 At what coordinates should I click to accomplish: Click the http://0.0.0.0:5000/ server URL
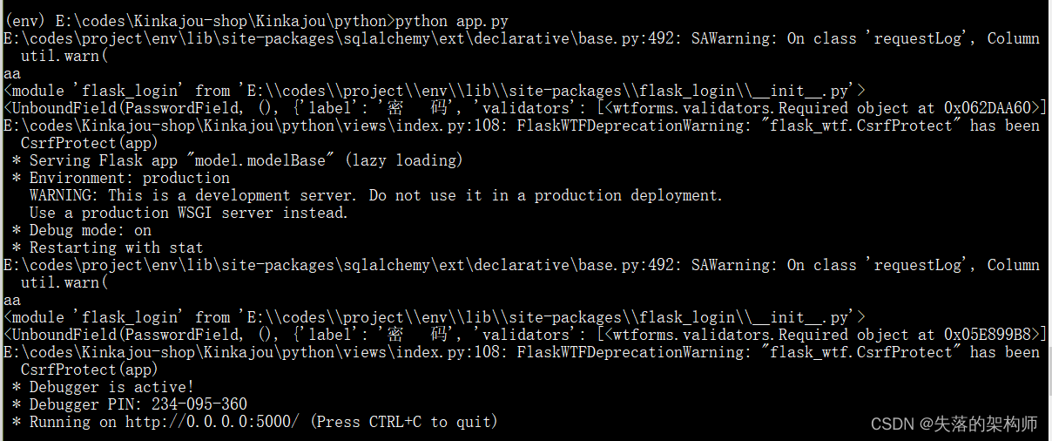tap(212, 422)
